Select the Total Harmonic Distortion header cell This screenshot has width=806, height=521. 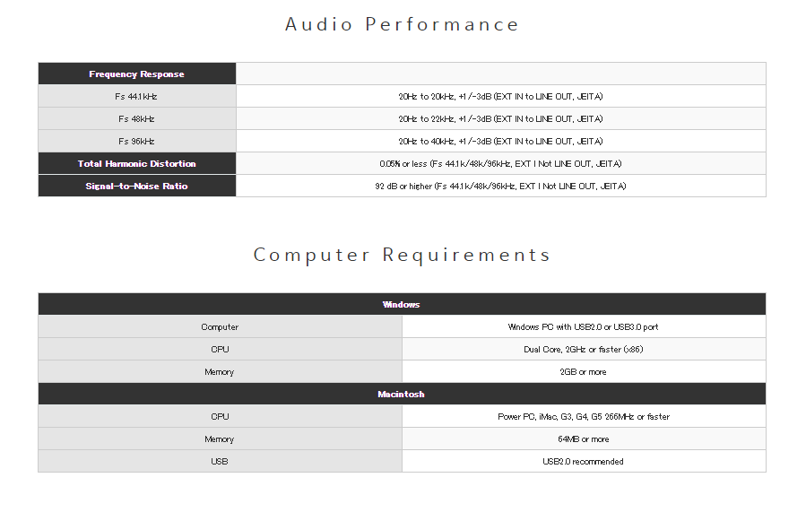point(137,164)
